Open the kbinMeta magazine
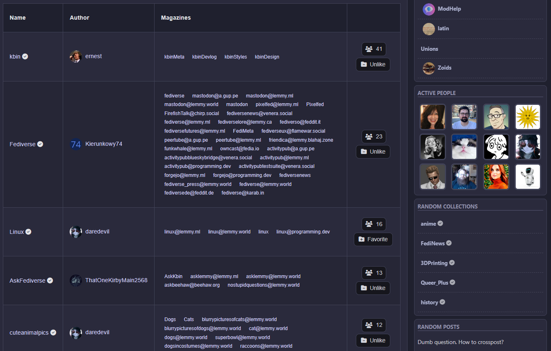The width and height of the screenshot is (551, 351). point(174,57)
